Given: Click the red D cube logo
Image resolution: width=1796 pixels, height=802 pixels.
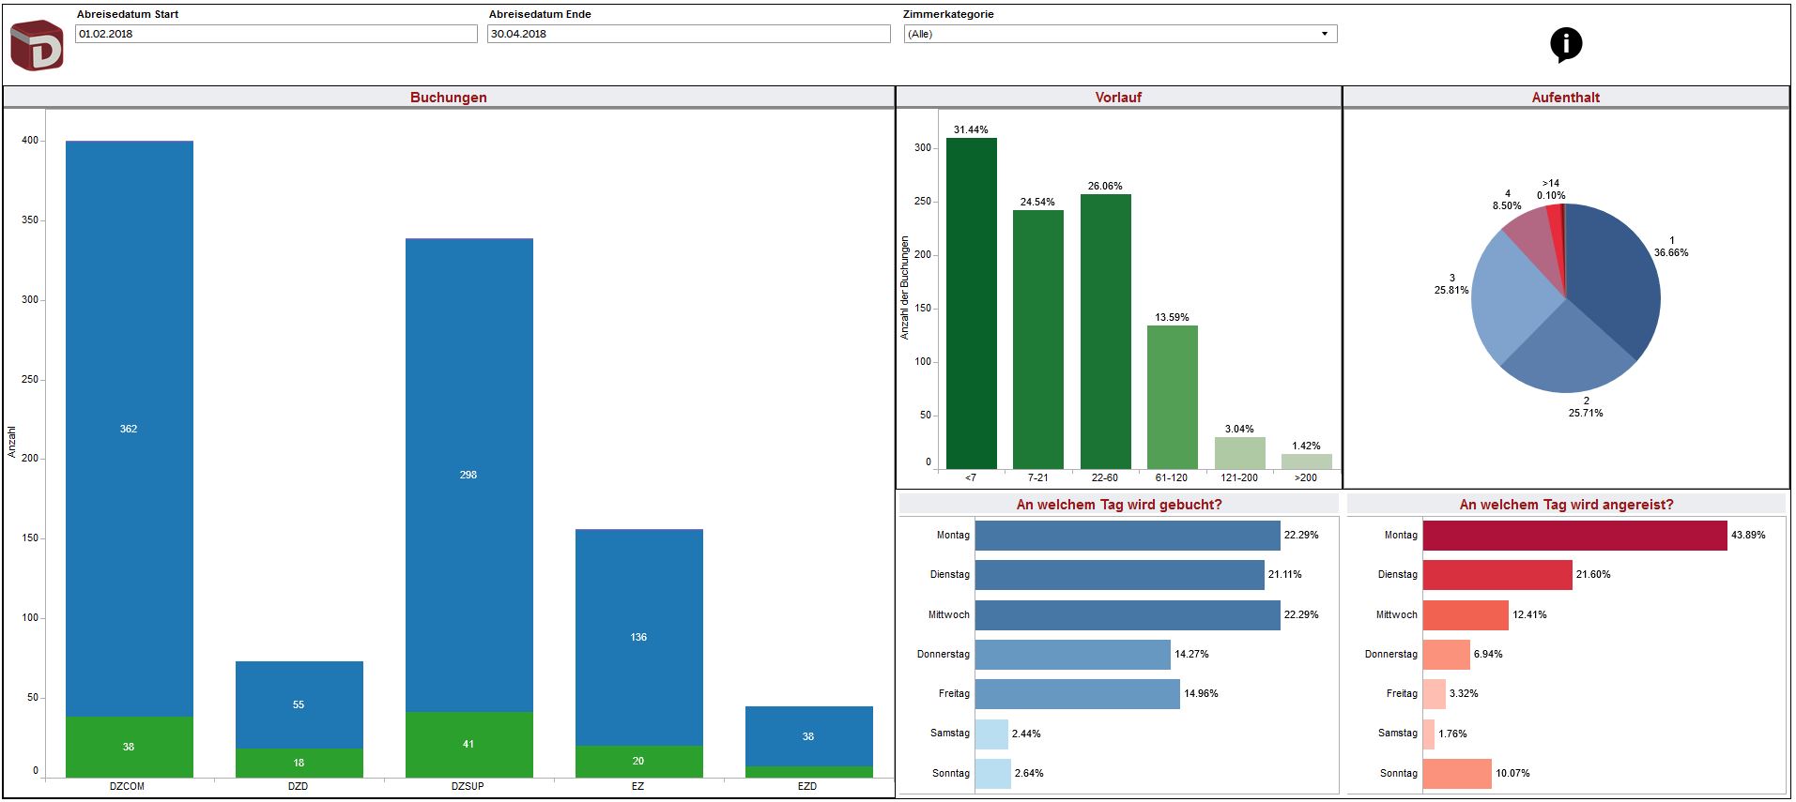Looking at the screenshot, I should pyautogui.click(x=37, y=46).
